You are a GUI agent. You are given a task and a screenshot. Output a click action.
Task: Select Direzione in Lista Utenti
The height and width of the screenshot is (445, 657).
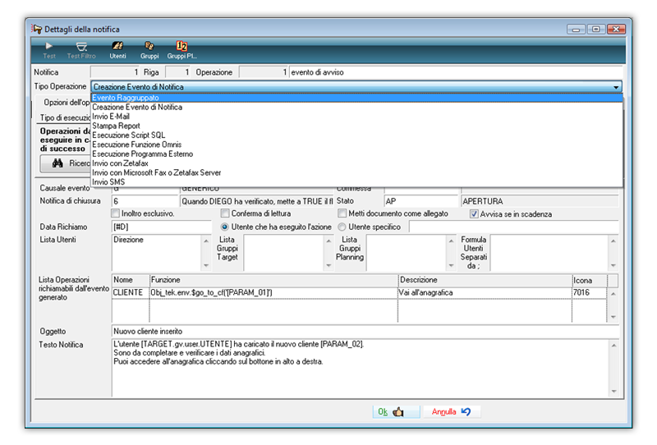pyautogui.click(x=128, y=240)
